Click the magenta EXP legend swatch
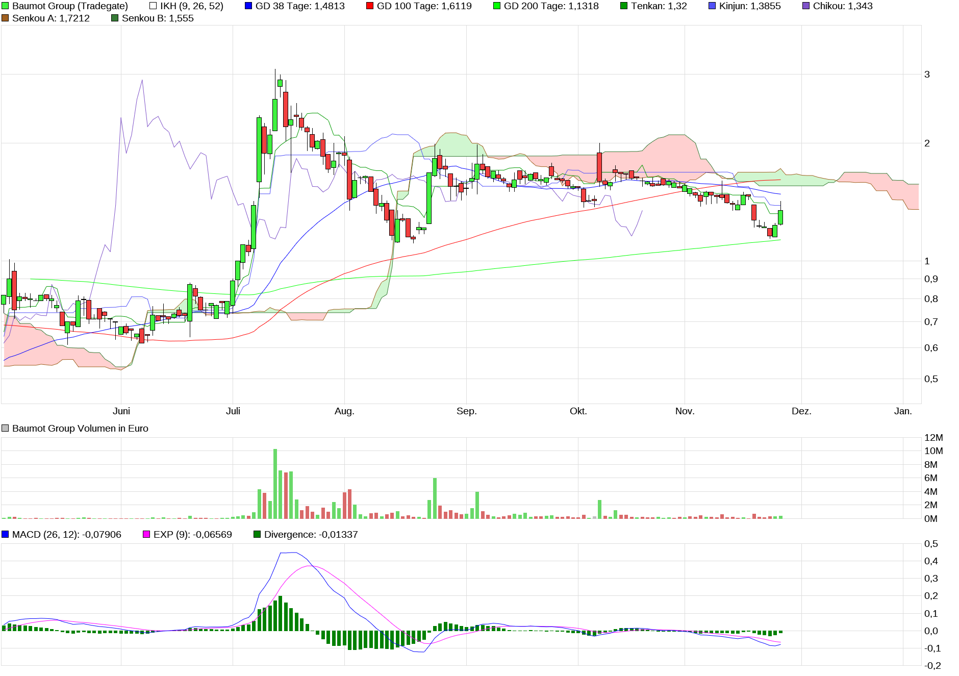The width and height of the screenshot is (959, 676). pos(146,535)
